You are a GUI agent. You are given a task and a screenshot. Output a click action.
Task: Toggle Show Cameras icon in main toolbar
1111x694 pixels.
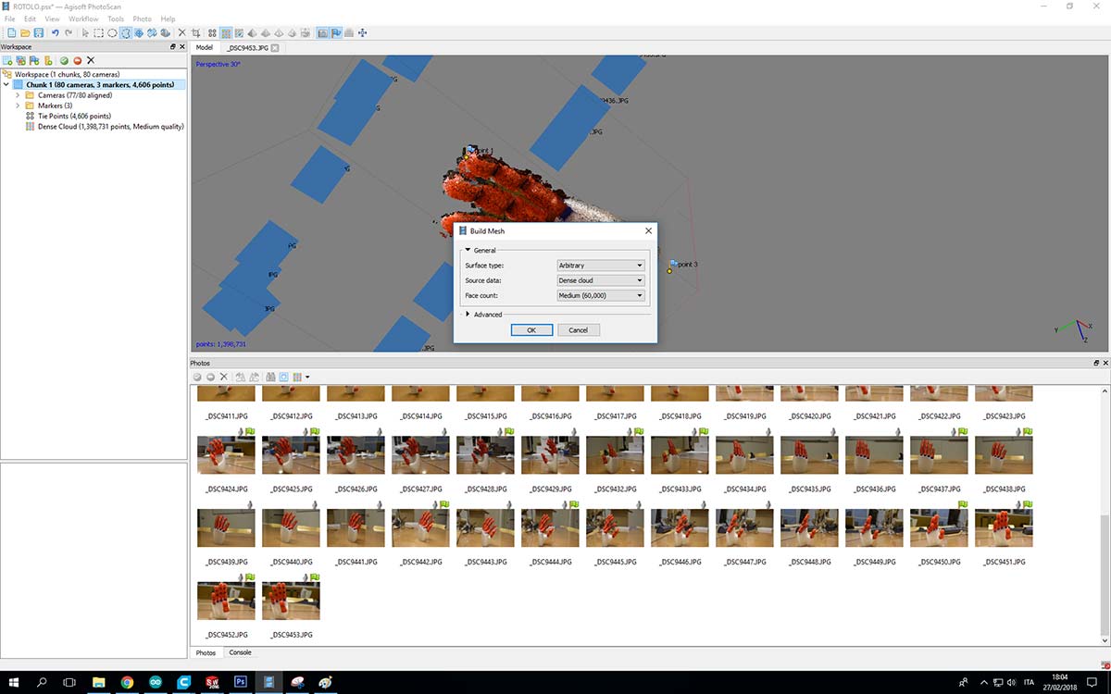(x=322, y=32)
